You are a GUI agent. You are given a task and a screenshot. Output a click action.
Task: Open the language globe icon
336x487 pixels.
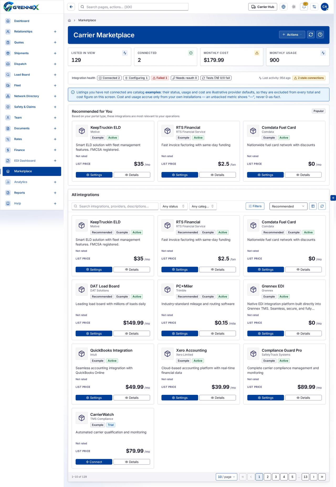[x=283, y=7]
